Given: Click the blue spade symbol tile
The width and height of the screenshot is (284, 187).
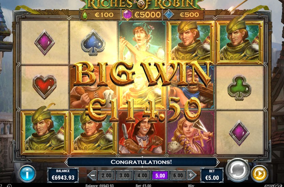Looking at the screenshot, I should click(x=93, y=42).
